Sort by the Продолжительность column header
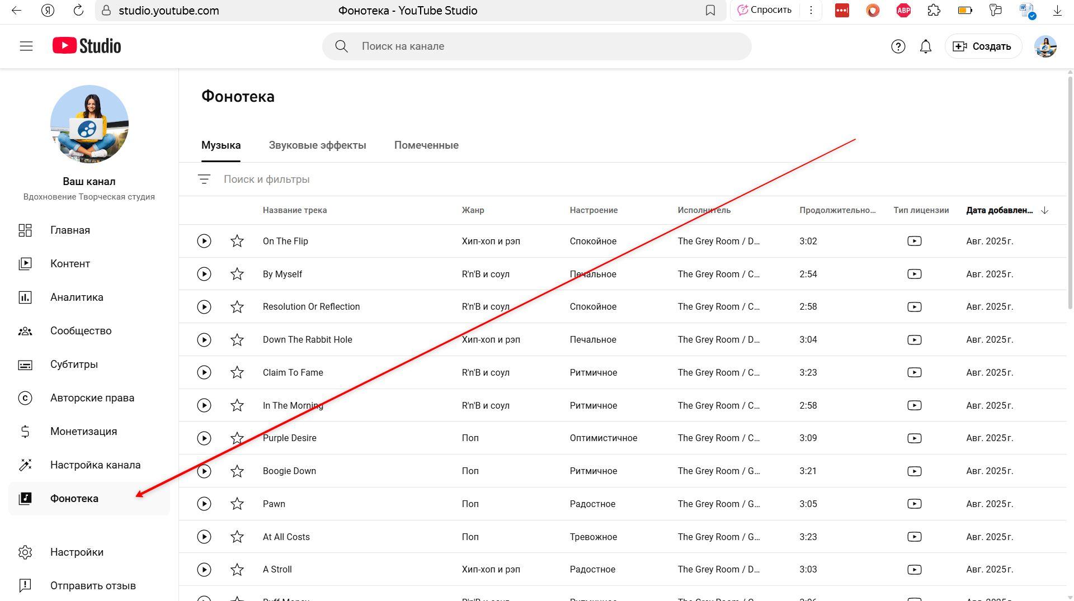This screenshot has height=601, width=1074. [x=837, y=210]
